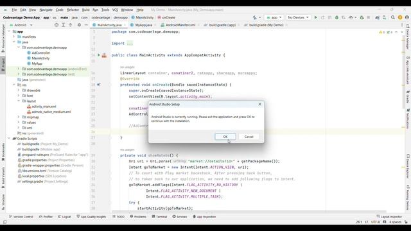Switch to the build.gradle (app) tab

point(222,25)
